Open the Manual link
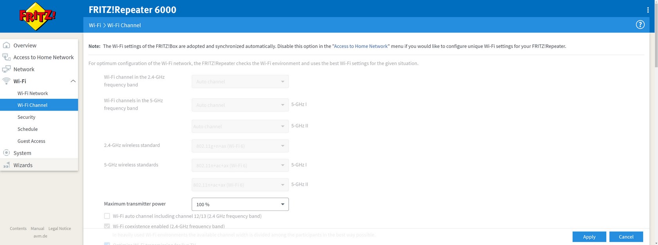 click(38, 229)
